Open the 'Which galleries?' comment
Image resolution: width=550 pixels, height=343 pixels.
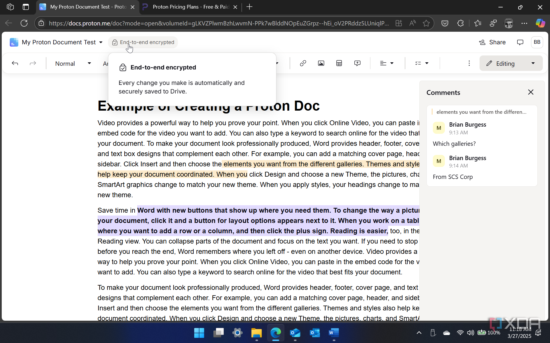point(454,143)
